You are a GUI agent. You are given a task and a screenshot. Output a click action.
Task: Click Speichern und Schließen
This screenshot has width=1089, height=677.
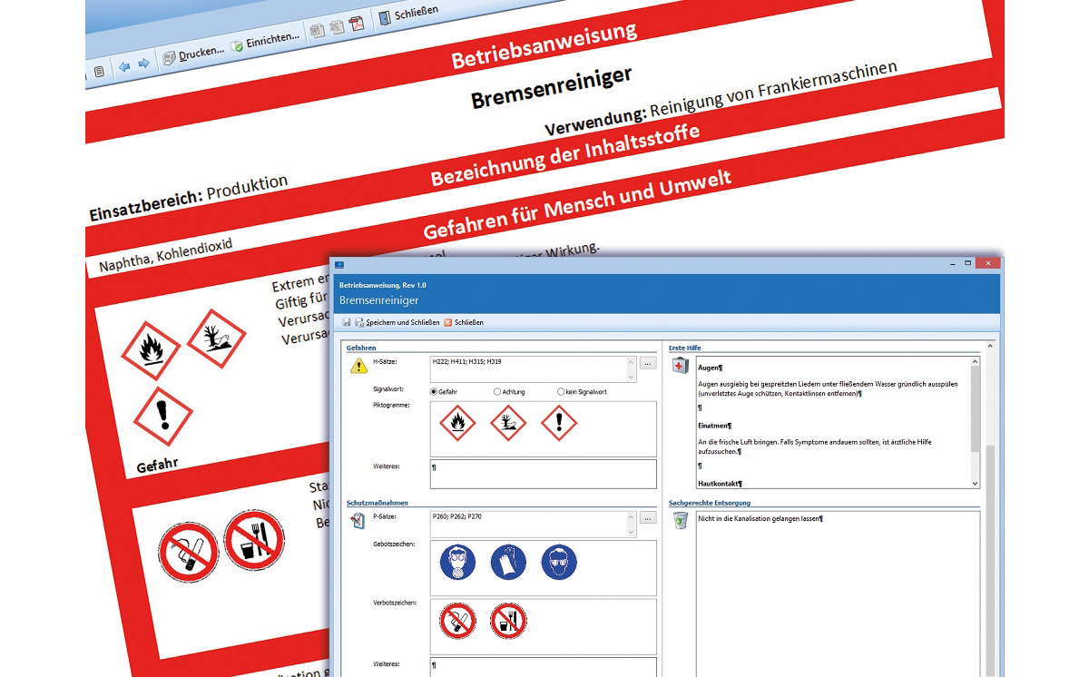coord(397,322)
